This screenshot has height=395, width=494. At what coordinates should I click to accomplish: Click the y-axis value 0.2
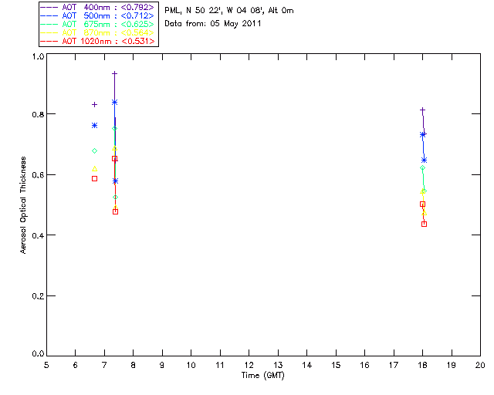(38, 296)
